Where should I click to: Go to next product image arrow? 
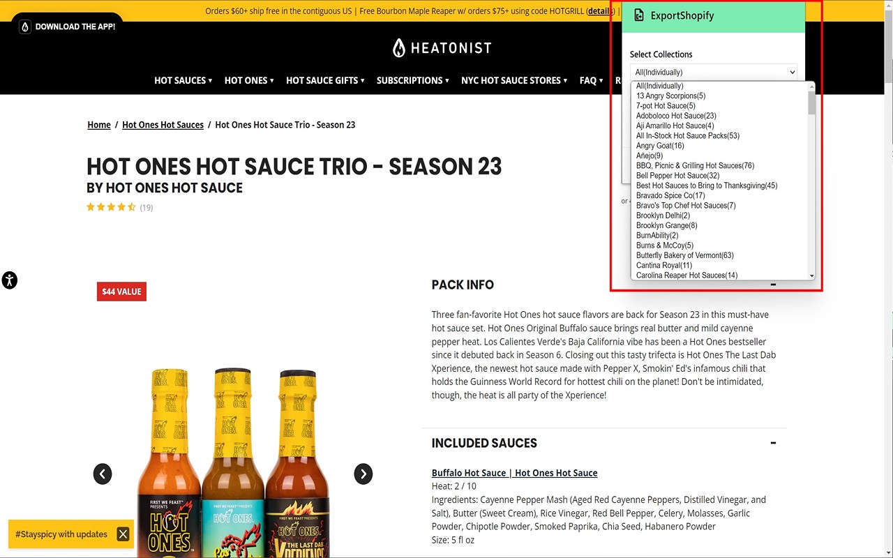(x=363, y=474)
